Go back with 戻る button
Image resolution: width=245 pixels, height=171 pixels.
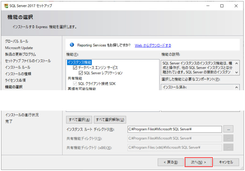(171, 162)
